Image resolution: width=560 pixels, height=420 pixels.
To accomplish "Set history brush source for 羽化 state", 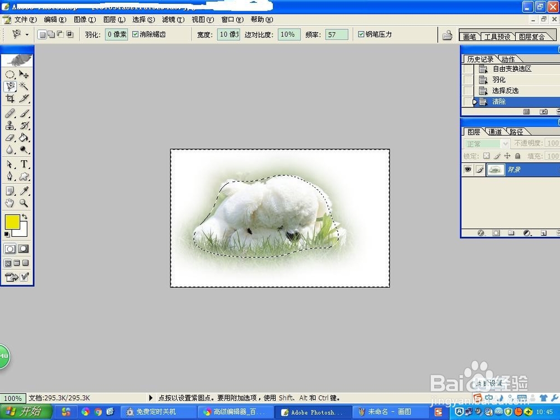I will tap(468, 80).
